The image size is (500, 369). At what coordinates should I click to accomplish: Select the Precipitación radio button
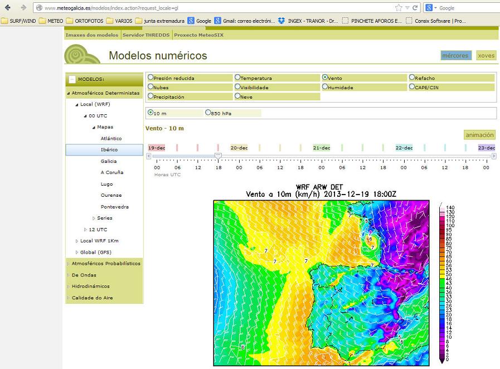pyautogui.click(x=151, y=96)
